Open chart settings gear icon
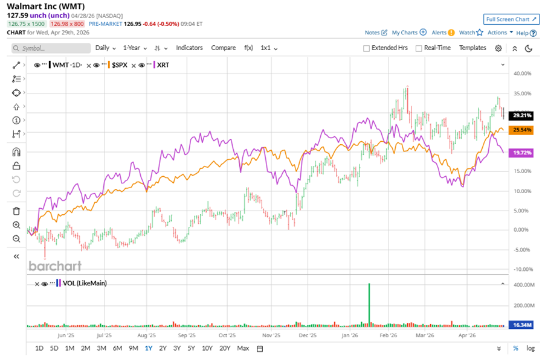The width and height of the screenshot is (545, 359). click(x=498, y=48)
